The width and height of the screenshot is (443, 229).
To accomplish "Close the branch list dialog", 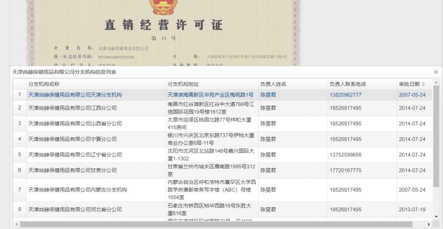I will tap(436, 72).
